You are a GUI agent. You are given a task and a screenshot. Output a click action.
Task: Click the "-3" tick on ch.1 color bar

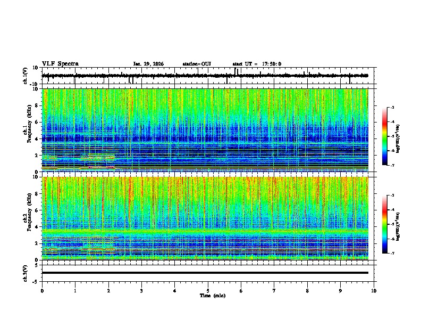(392, 107)
